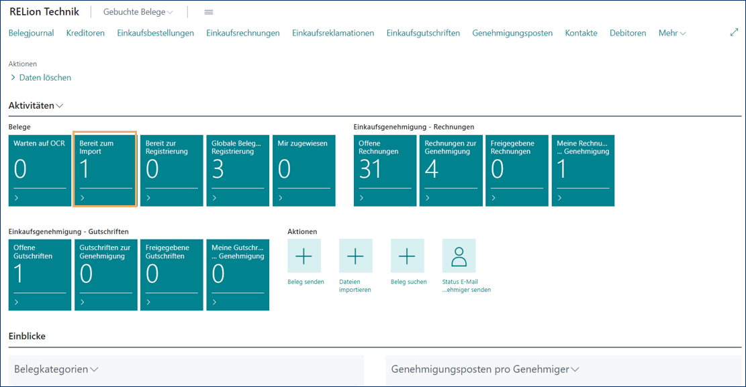Viewport: 746px width, 387px height.
Task: Click the Status E-Mail person icon
Action: (459, 256)
